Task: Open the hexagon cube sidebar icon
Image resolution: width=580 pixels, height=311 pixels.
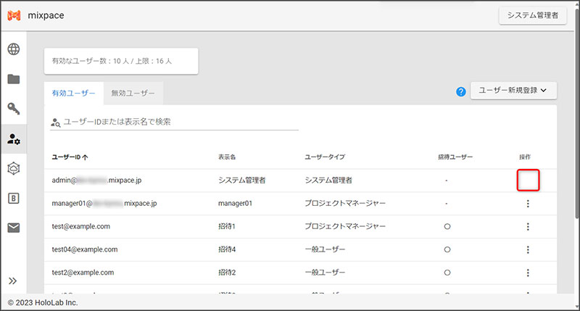Action: pos(13,168)
